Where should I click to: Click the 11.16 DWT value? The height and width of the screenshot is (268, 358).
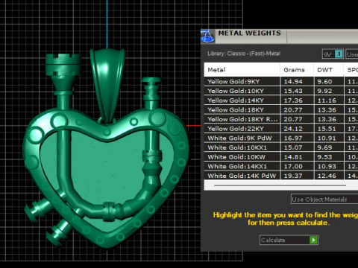click(x=327, y=100)
